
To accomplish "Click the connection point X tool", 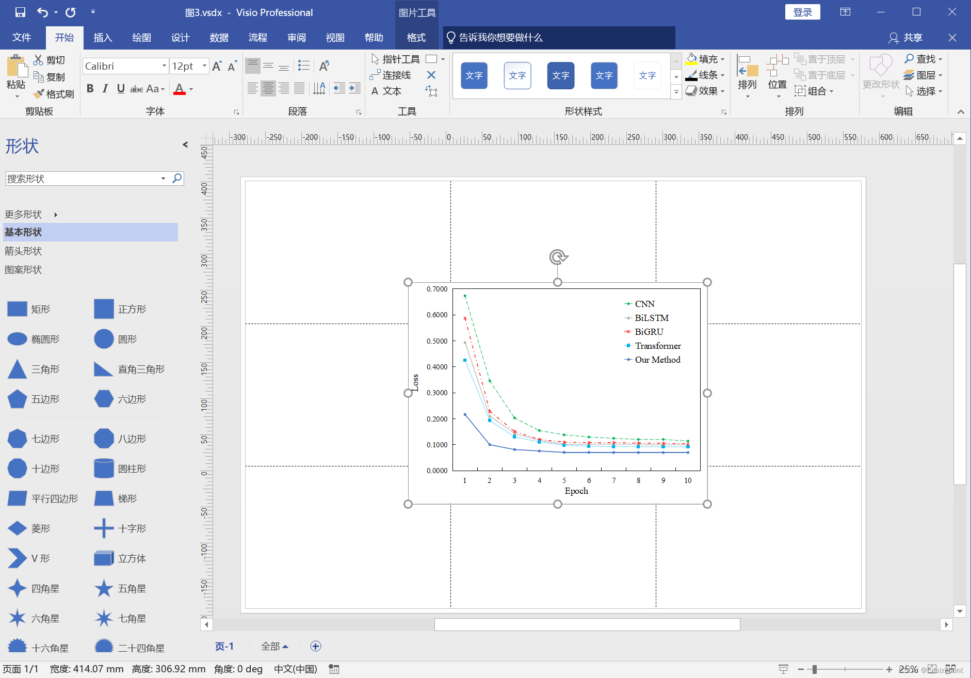I will click(x=431, y=75).
